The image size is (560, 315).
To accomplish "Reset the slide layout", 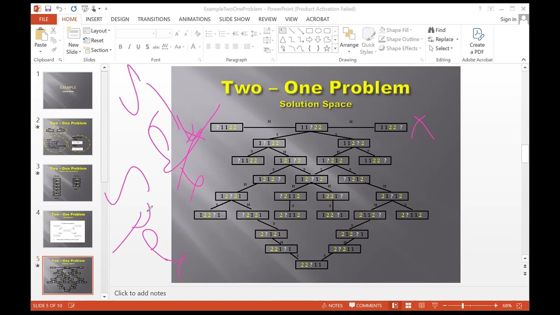I will (93, 40).
